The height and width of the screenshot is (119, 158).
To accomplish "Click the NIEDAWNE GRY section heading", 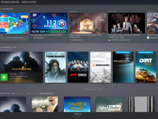I will pos(8,47).
